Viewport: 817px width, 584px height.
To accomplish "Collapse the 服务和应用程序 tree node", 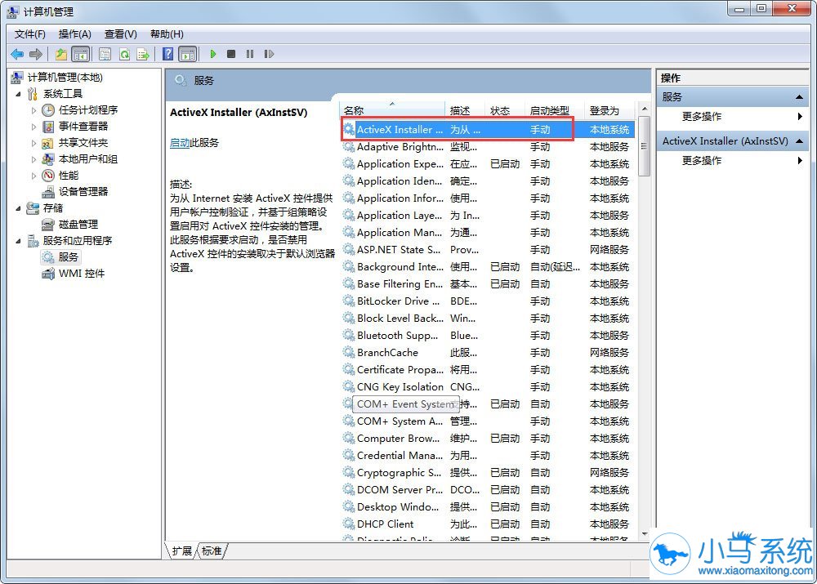I will click(x=18, y=241).
